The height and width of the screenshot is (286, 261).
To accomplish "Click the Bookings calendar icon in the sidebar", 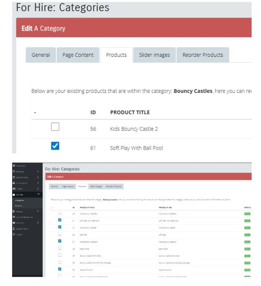I will pyautogui.click(x=14, y=171).
